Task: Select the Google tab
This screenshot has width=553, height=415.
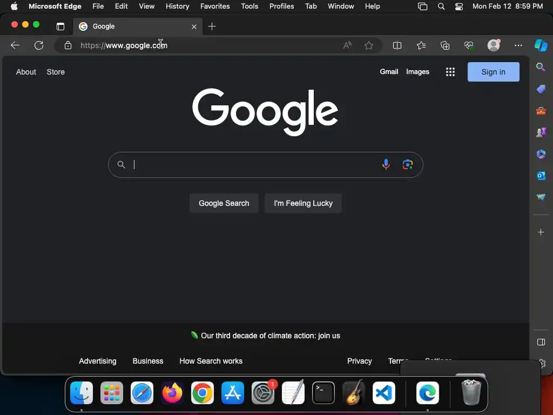Action: pyautogui.click(x=138, y=26)
